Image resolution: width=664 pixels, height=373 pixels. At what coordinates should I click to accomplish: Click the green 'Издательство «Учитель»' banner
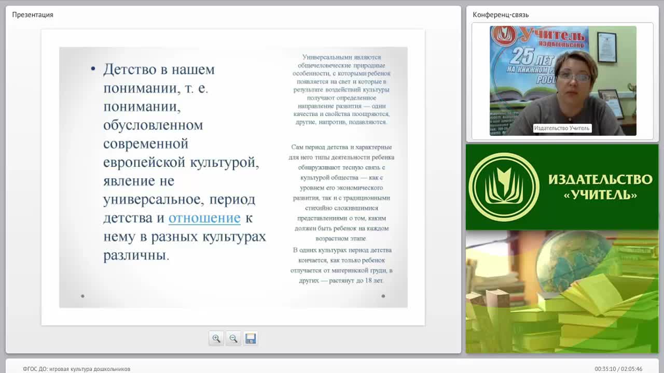click(562, 187)
